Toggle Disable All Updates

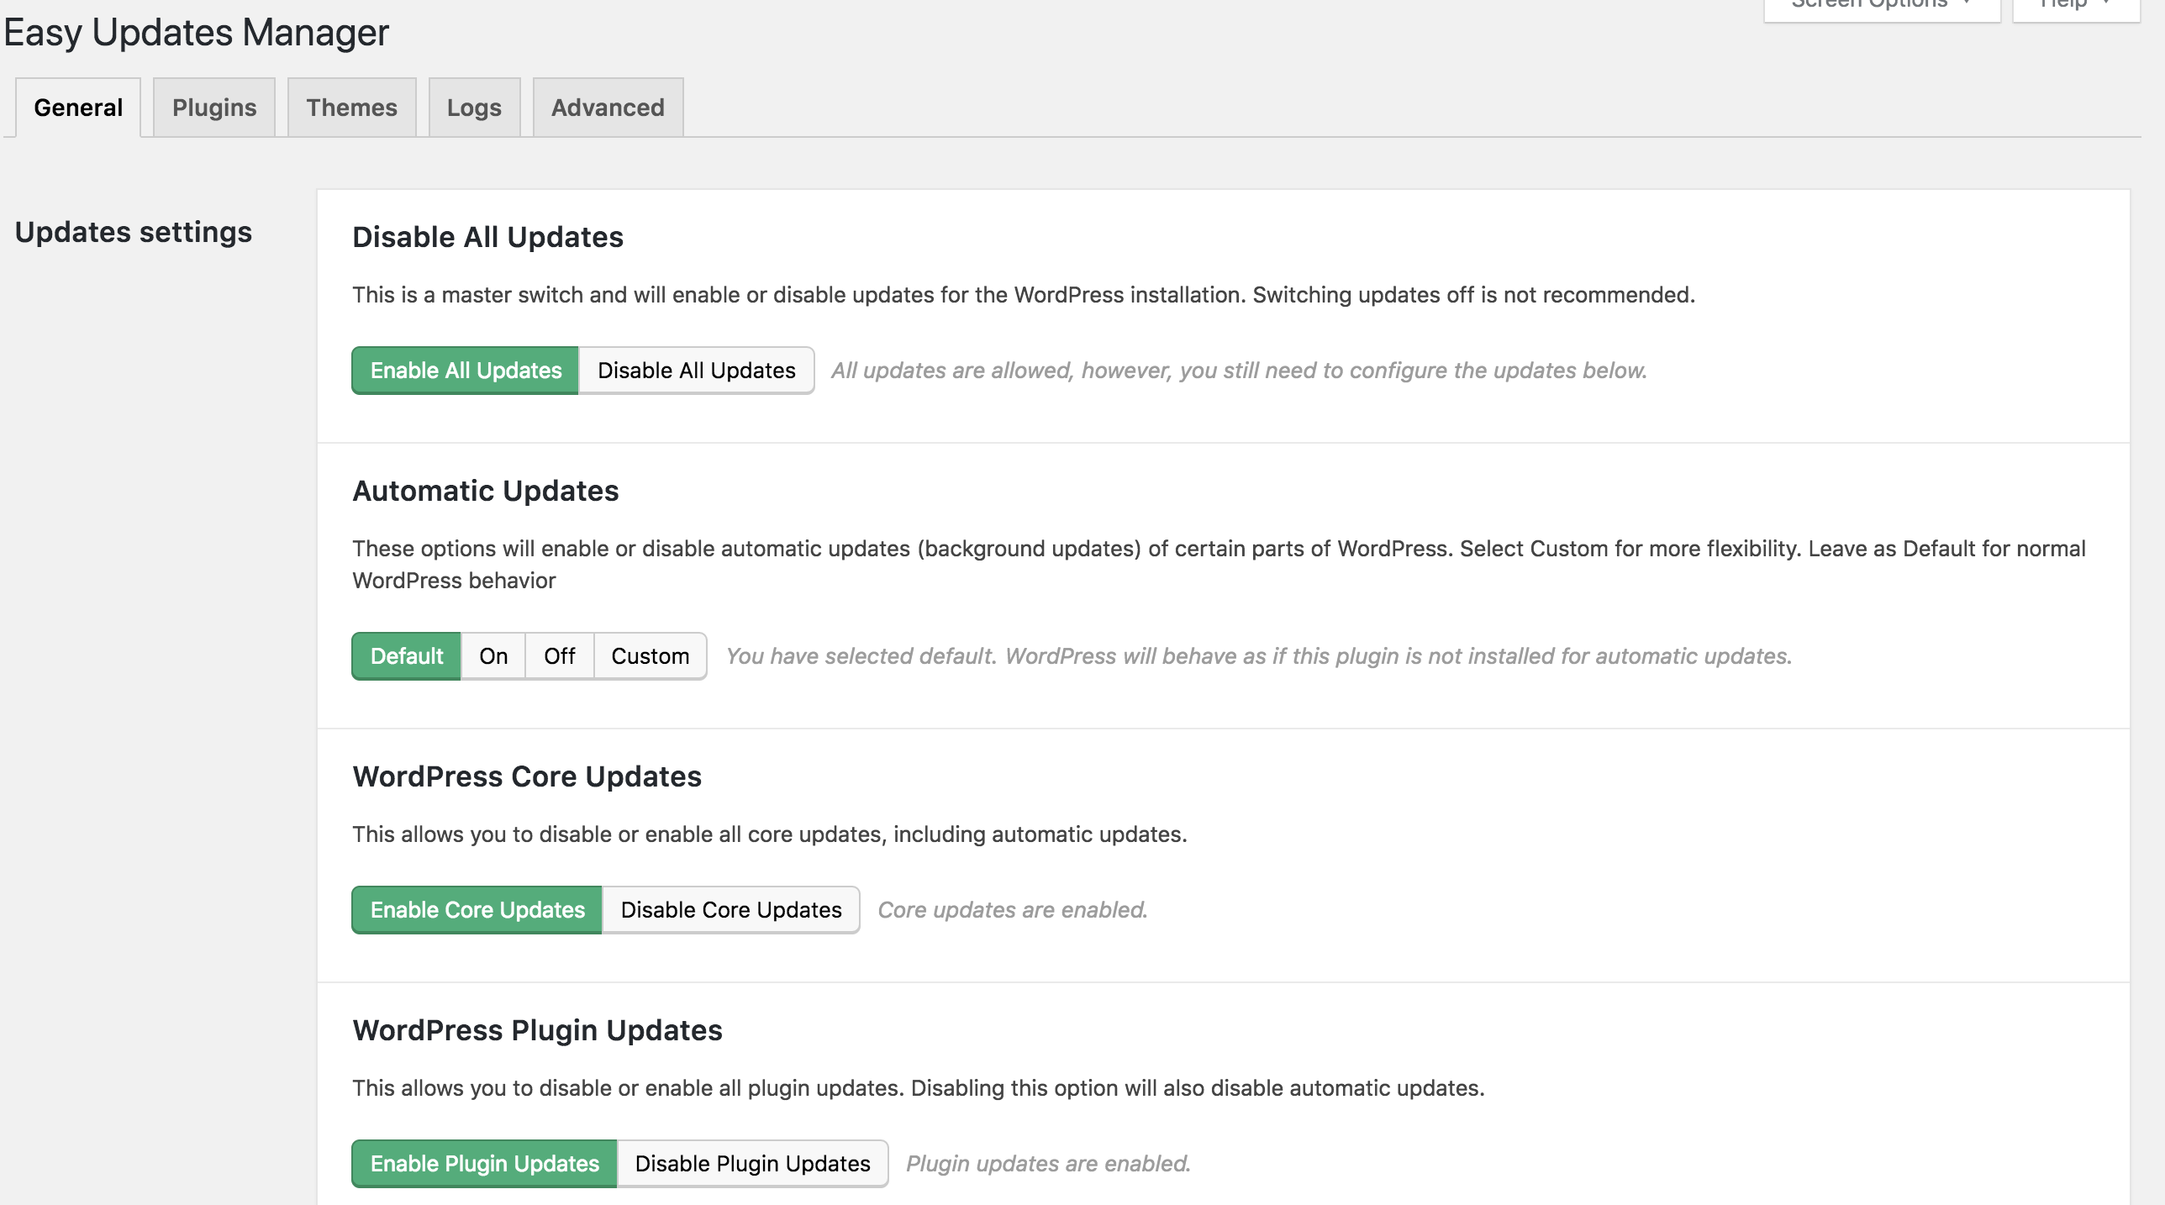tap(696, 371)
